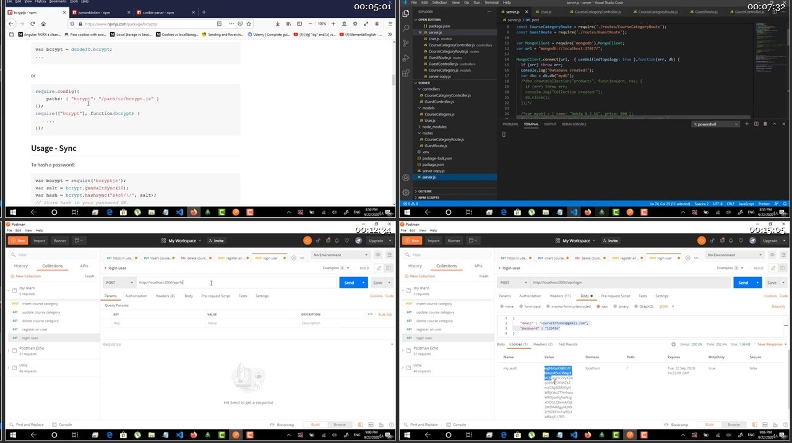Open the PROBLEMS tab in VS Code panel
Viewport: 792px width, 443px height.
510,124
